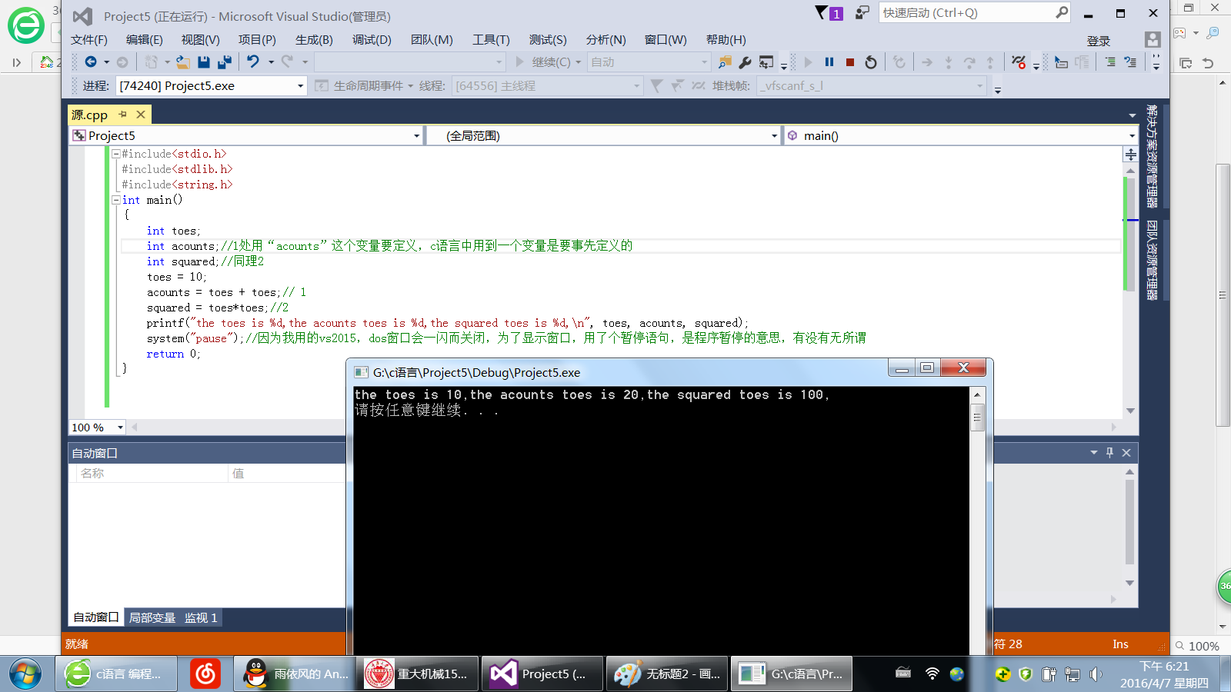
Task: Click Visual Studio logo icon in title bar
Action: click(x=82, y=16)
